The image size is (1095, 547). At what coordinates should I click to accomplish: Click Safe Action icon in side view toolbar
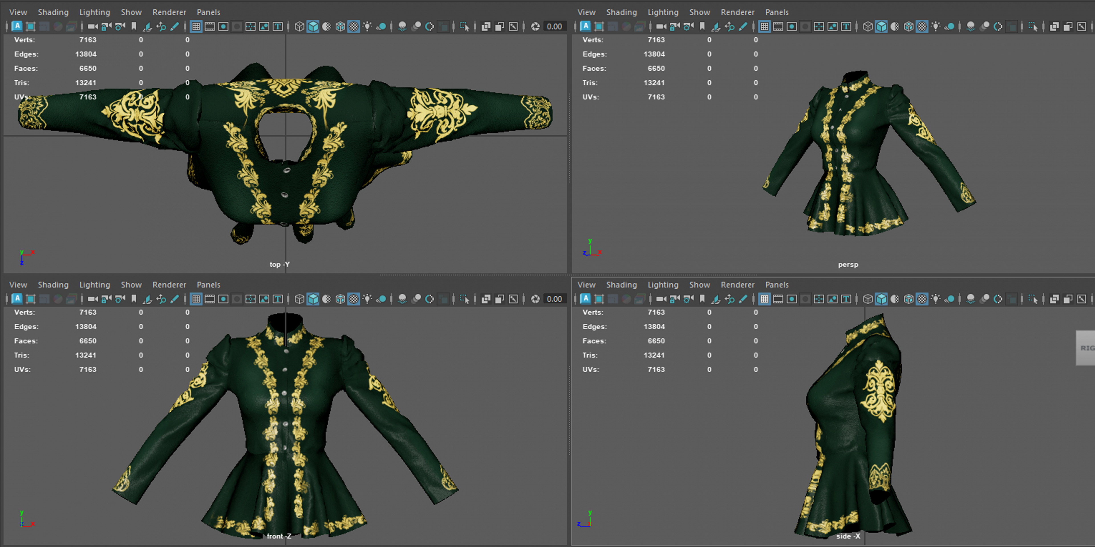832,299
